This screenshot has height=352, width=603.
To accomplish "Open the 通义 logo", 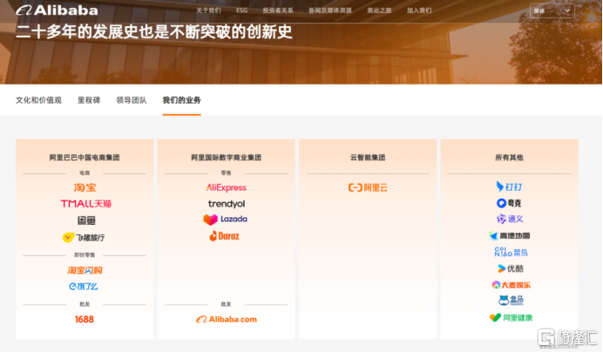I will (510, 220).
